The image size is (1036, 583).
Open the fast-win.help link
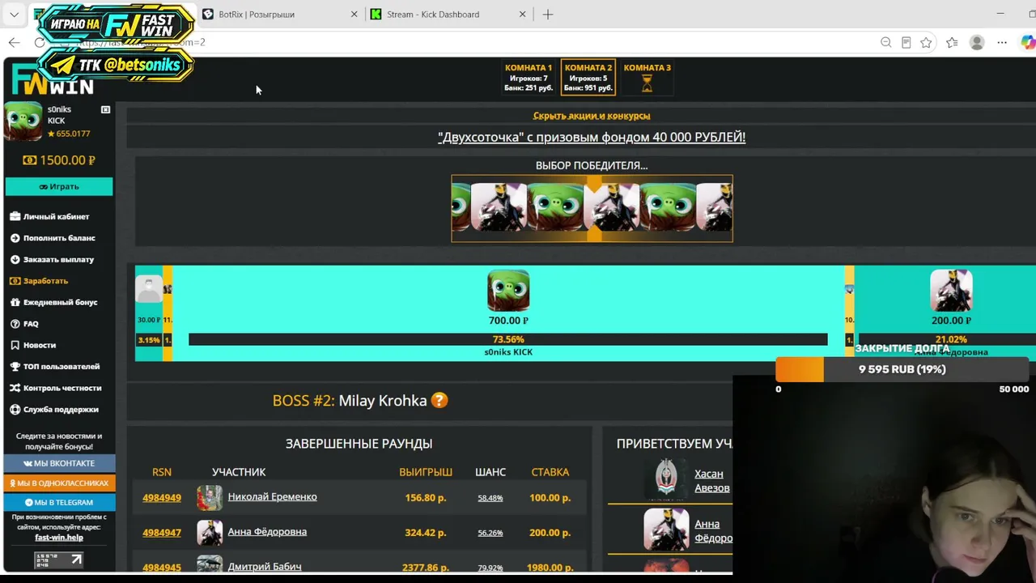(x=59, y=538)
